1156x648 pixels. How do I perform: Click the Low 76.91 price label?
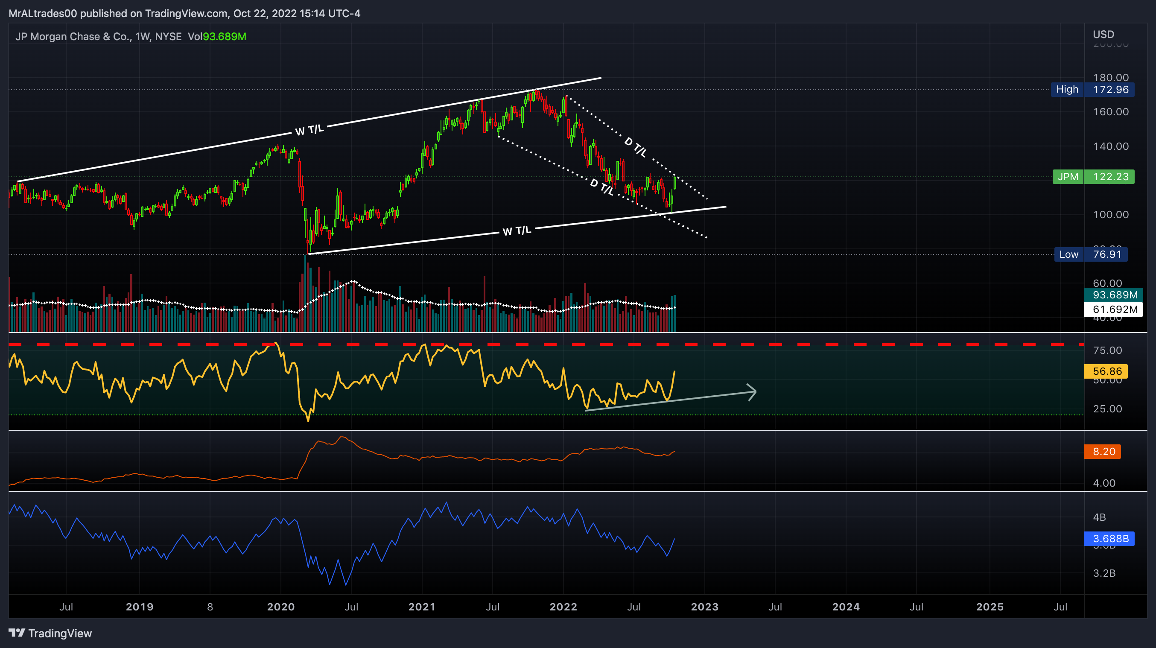(1091, 254)
